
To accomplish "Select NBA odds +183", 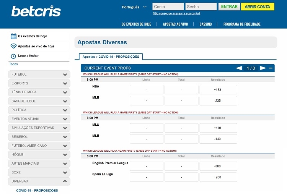I will pyautogui.click(x=218, y=90).
